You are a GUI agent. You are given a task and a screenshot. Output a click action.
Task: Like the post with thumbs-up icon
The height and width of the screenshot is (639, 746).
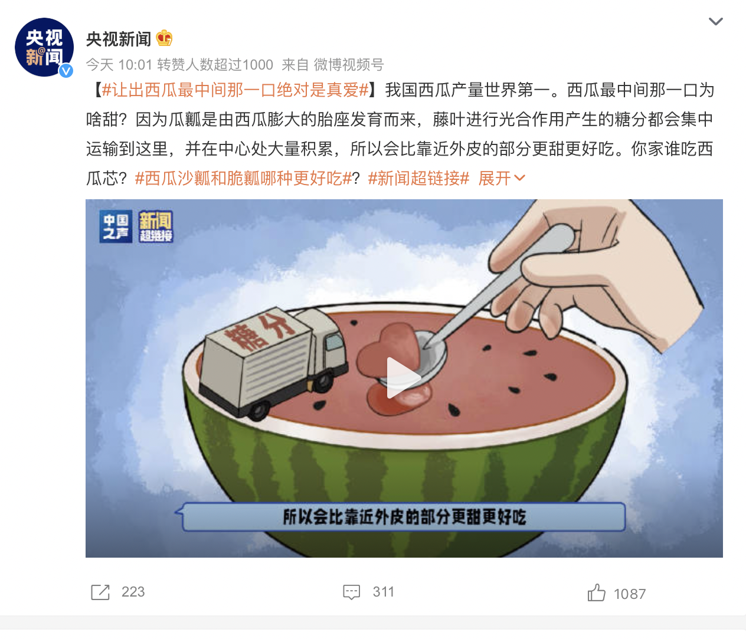(597, 592)
